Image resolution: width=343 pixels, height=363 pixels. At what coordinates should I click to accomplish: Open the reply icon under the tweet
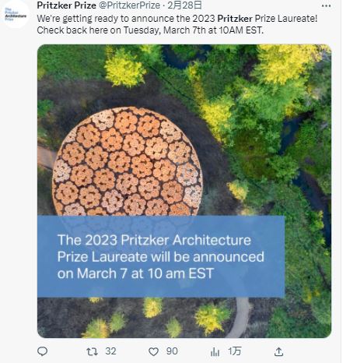click(x=43, y=351)
